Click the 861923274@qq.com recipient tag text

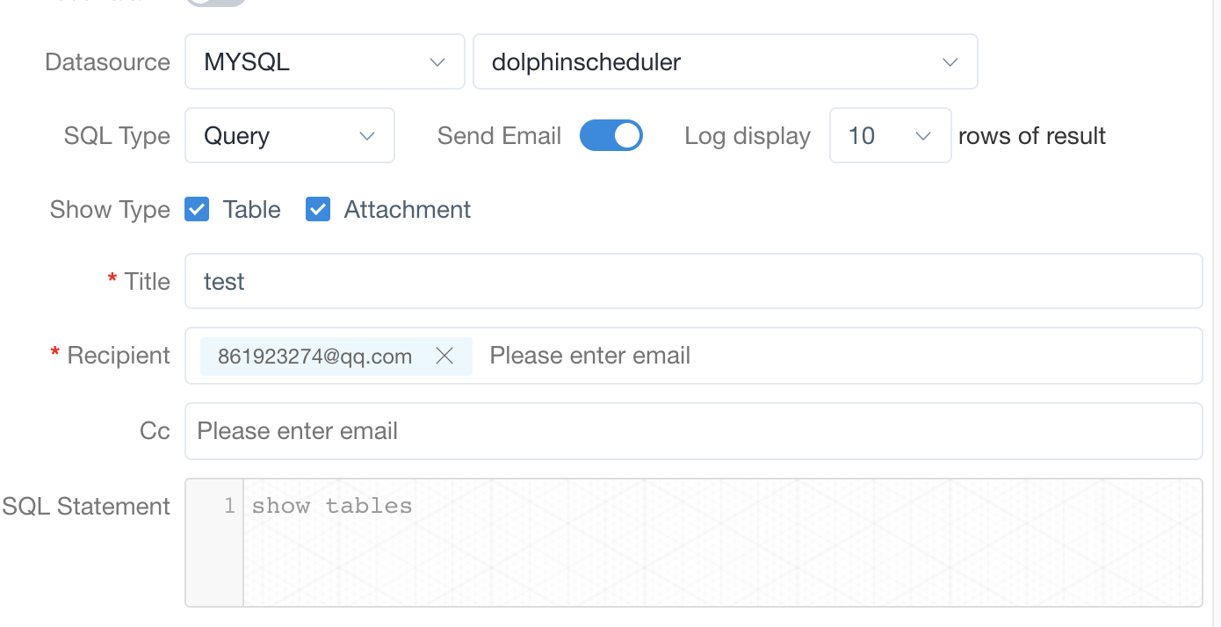pyautogui.click(x=314, y=356)
